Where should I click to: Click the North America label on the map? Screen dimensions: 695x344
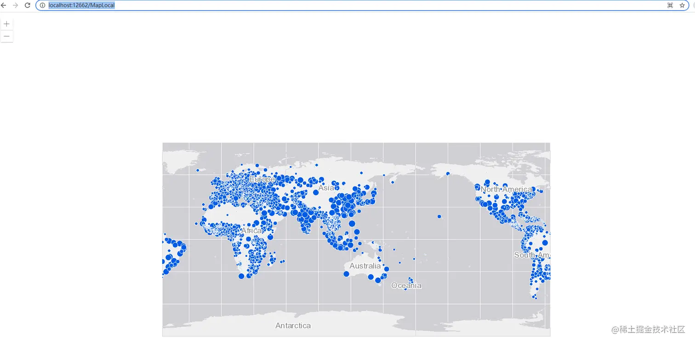[x=506, y=189]
